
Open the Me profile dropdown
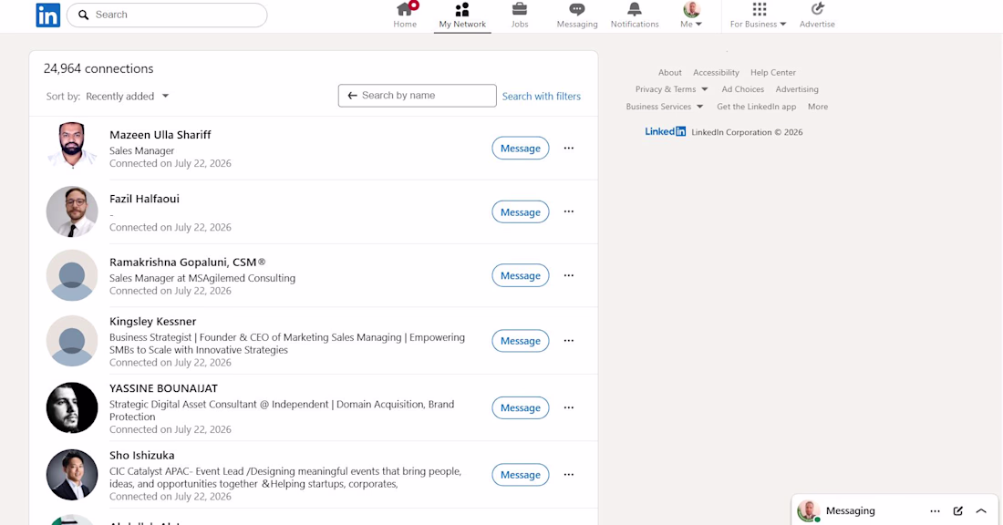coord(691,15)
